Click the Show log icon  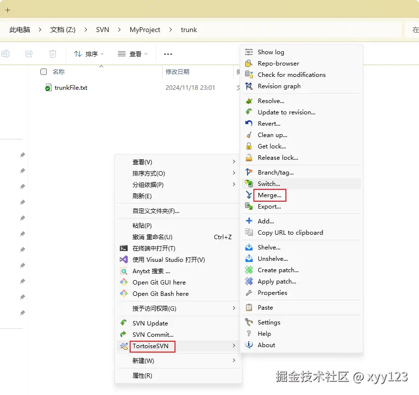click(249, 52)
